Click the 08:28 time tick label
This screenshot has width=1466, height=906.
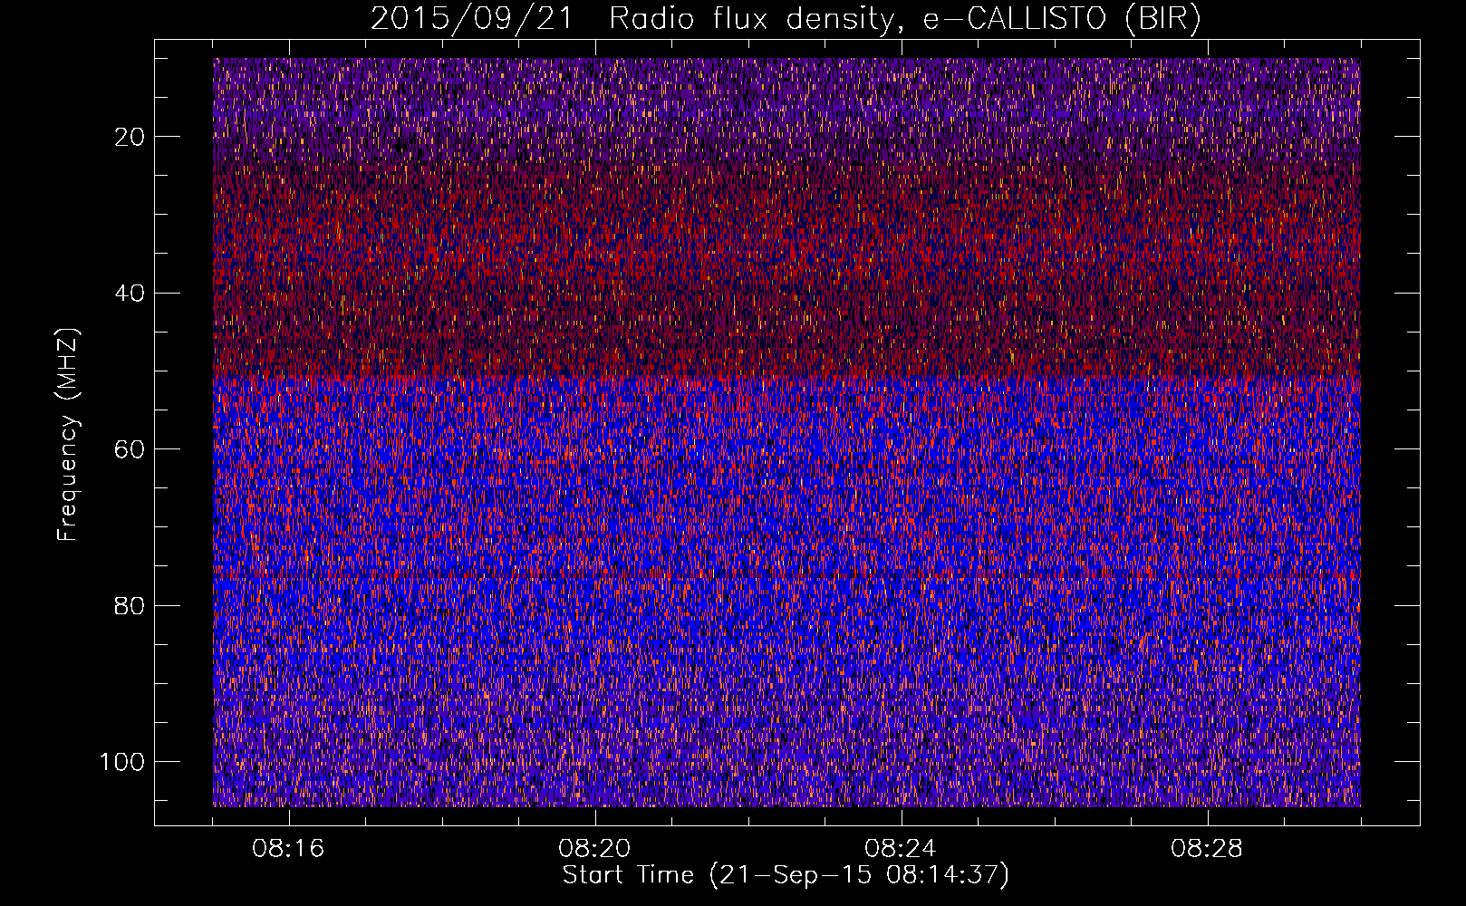point(1207,849)
